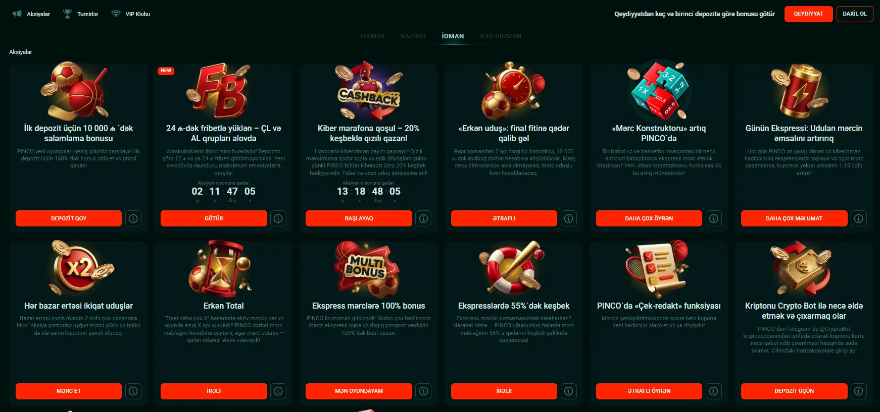Show info for the Multi Bonus card
880x412 pixels.
423,391
